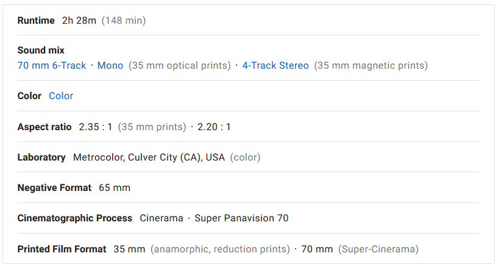This screenshot has height=270, width=501.
Task: Click Metrocolor, Culver City laboratory text
Action: click(x=149, y=157)
